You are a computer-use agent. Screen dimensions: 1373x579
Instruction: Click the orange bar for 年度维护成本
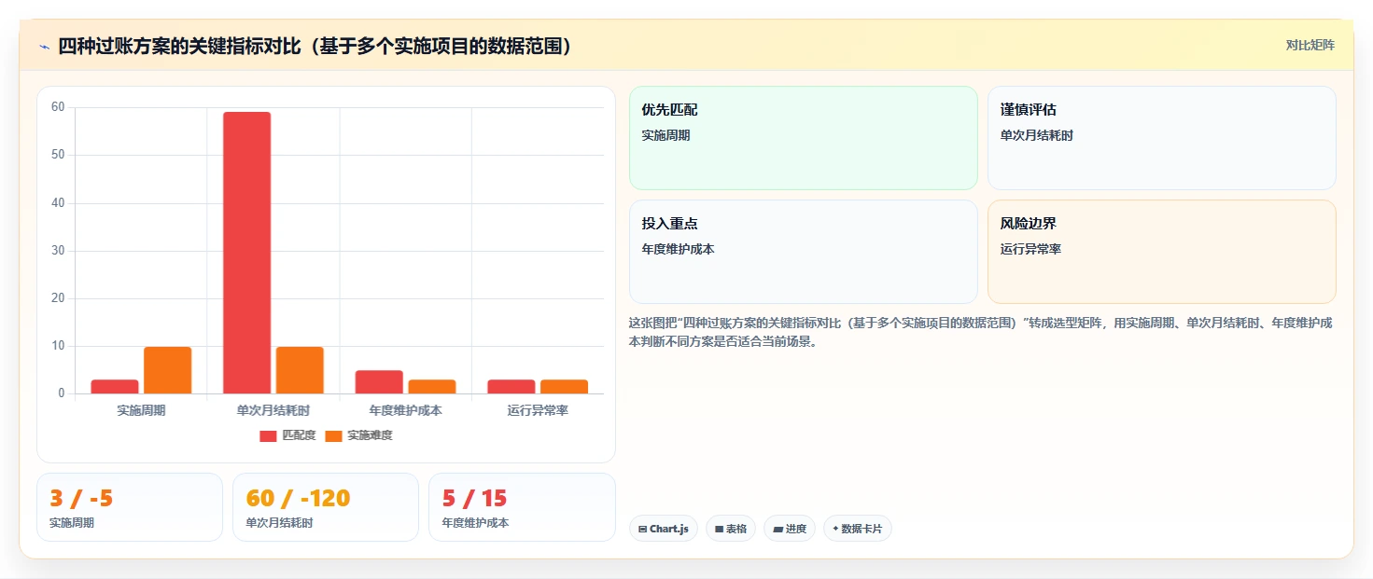[x=432, y=386]
